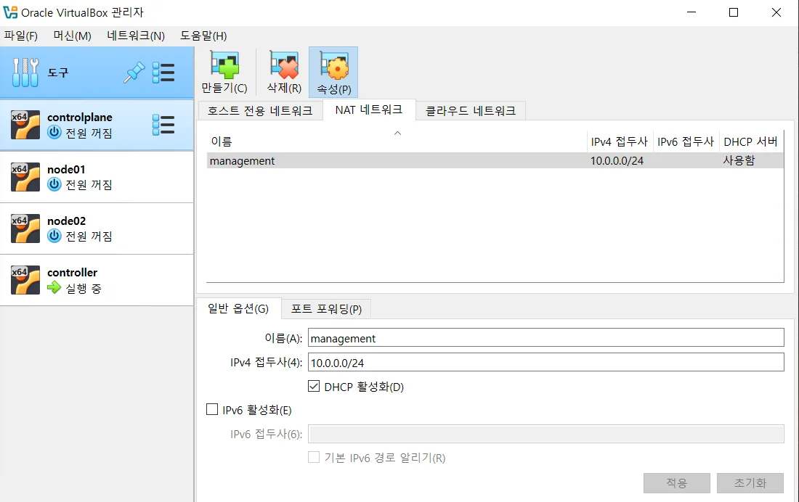Click the IPv6 접두사(6) input field
Screen dimensions: 799x502
[545, 434]
